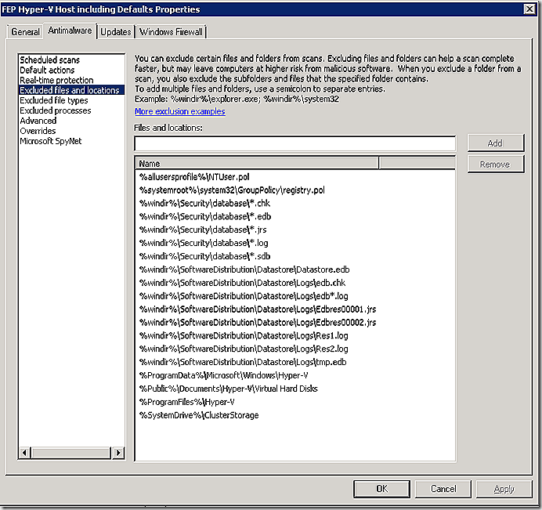This screenshot has height=510, width=542.
Task: Select the Logs\edb*.log exclusion
Action: click(244, 296)
